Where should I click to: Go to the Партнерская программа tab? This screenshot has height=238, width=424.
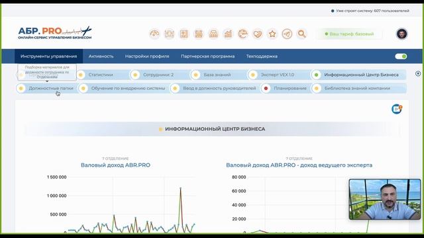coord(207,56)
